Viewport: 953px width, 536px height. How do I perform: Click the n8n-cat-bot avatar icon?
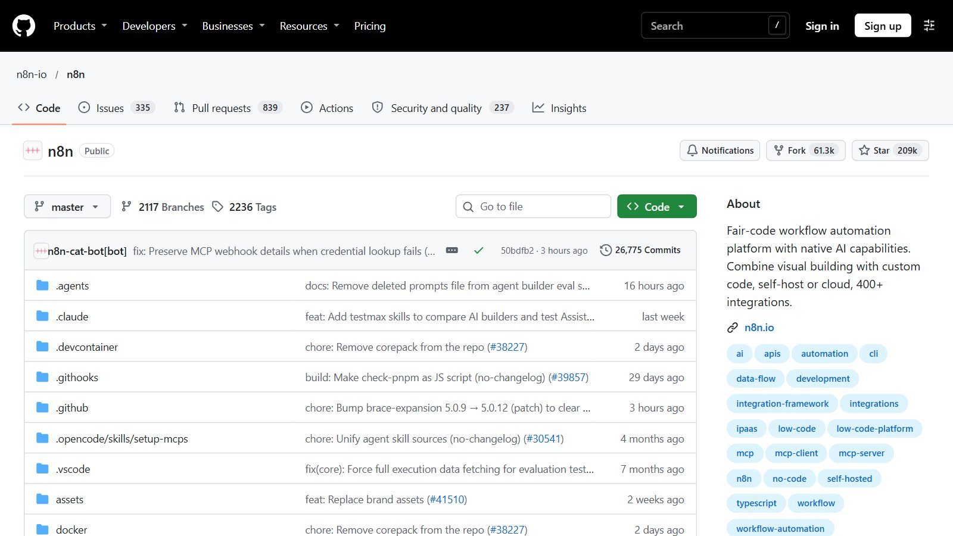(41, 251)
